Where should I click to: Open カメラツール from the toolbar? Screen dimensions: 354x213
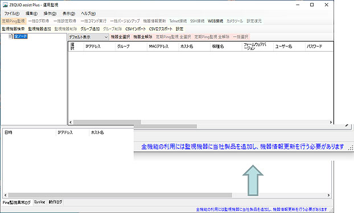coord(235,21)
